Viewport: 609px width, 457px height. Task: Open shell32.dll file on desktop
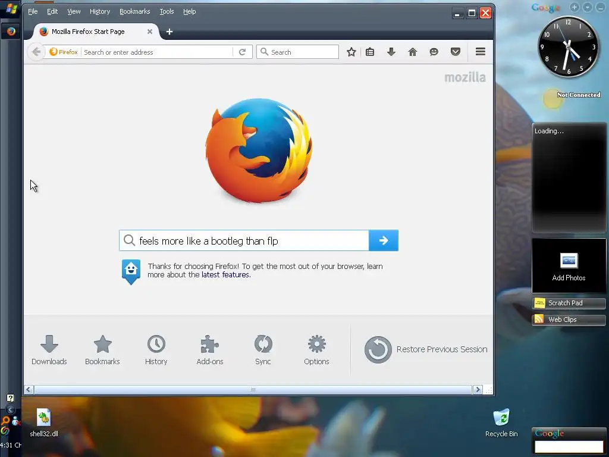(x=44, y=423)
